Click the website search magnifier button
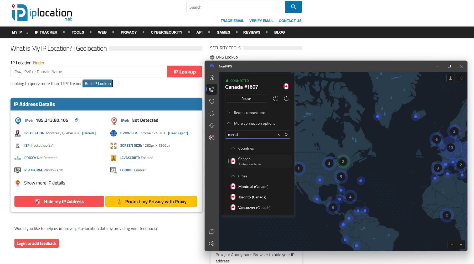474x264 pixels. (293, 7)
